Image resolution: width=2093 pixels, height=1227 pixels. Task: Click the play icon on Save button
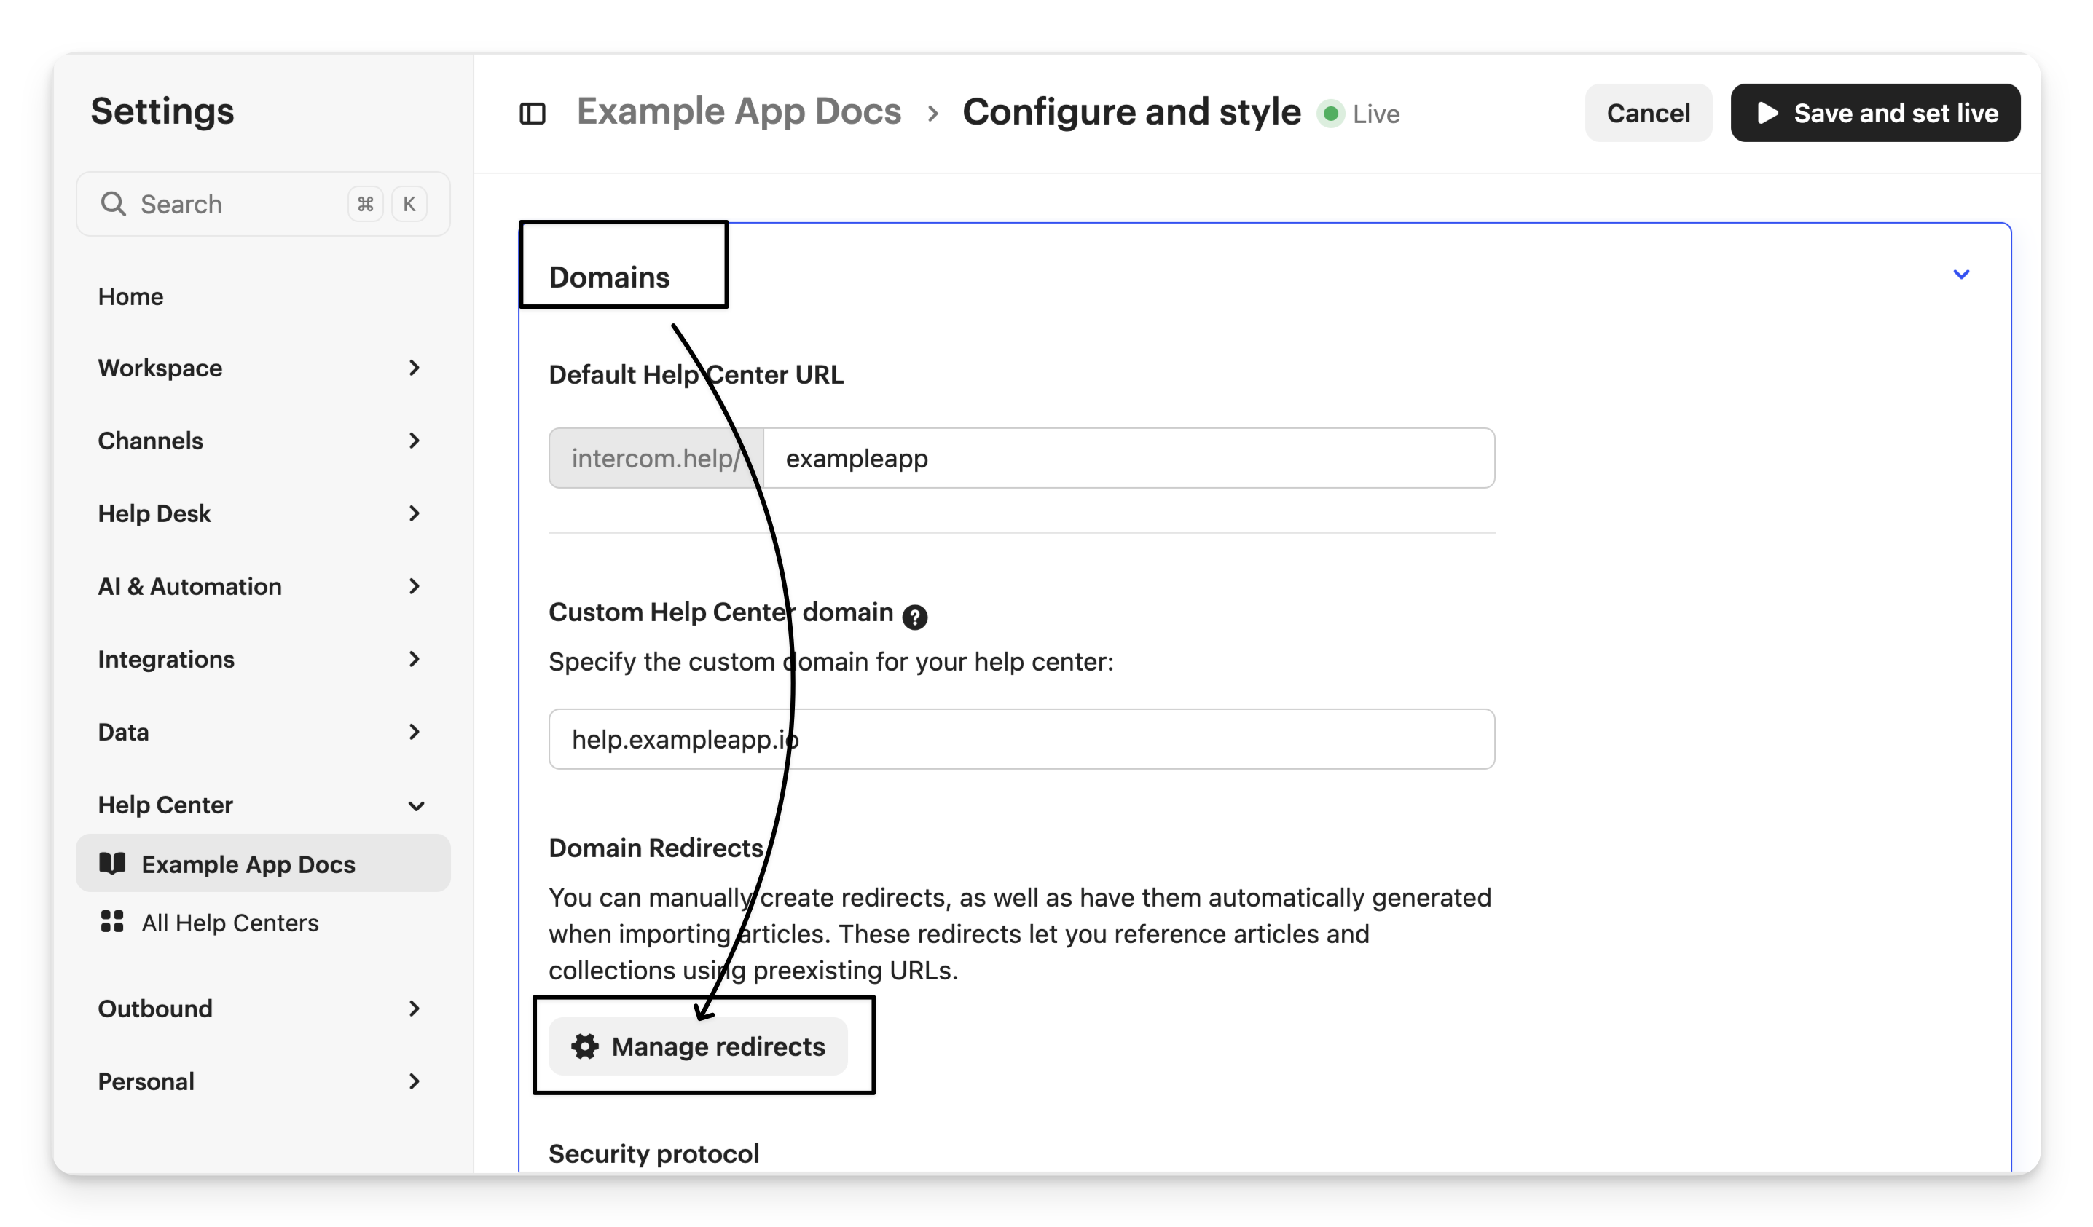1767,113
